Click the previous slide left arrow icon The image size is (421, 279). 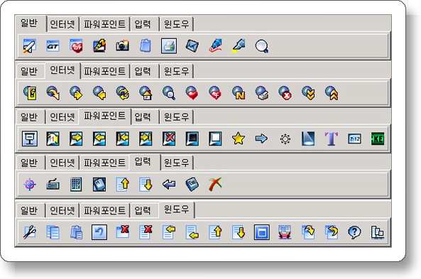pyautogui.click(x=99, y=138)
